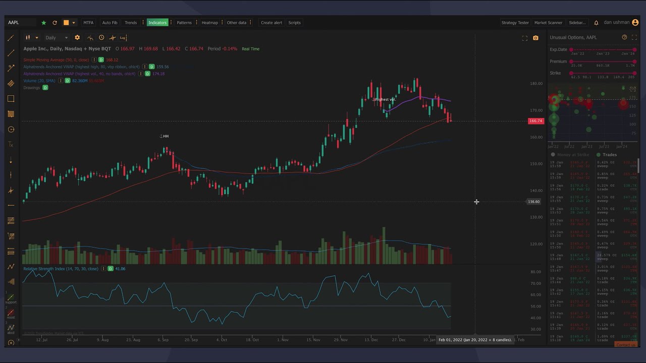Open Auto Fib
This screenshot has width=646, height=363.
click(110, 23)
